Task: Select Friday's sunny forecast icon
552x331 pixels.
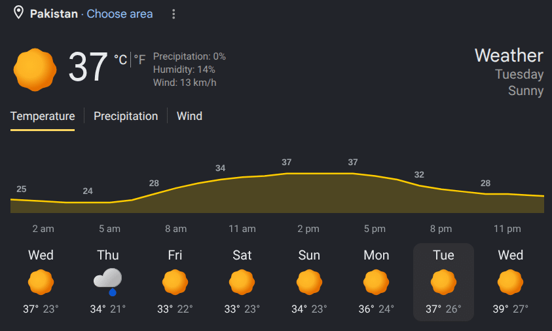Action: tap(175, 282)
